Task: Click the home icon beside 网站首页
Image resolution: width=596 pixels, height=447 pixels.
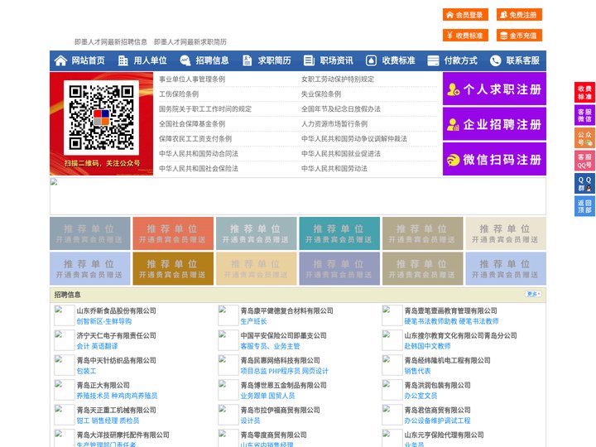Action: [x=60, y=60]
